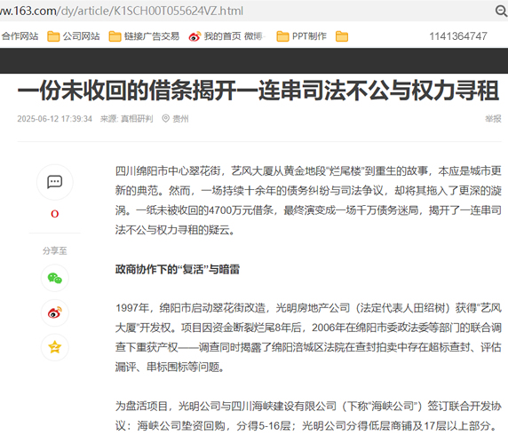Click the red comment count number
This screenshot has height=435, width=508.
[55, 214]
